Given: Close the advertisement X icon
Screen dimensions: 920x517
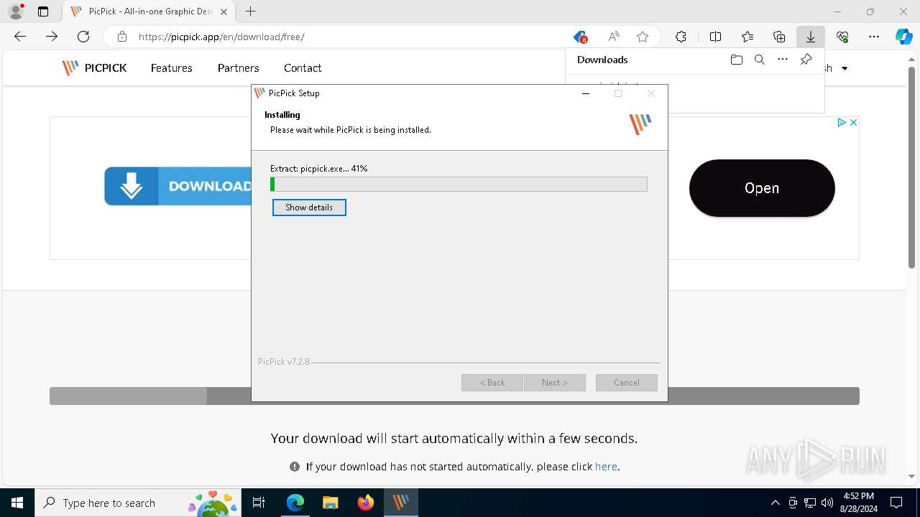Looking at the screenshot, I should click(x=853, y=123).
